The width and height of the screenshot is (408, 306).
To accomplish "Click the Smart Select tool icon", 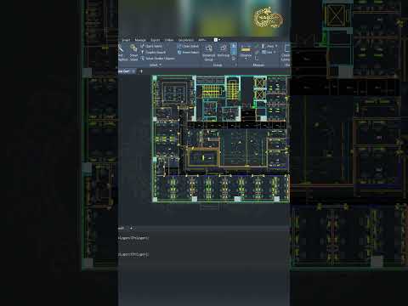I will click(133, 52).
